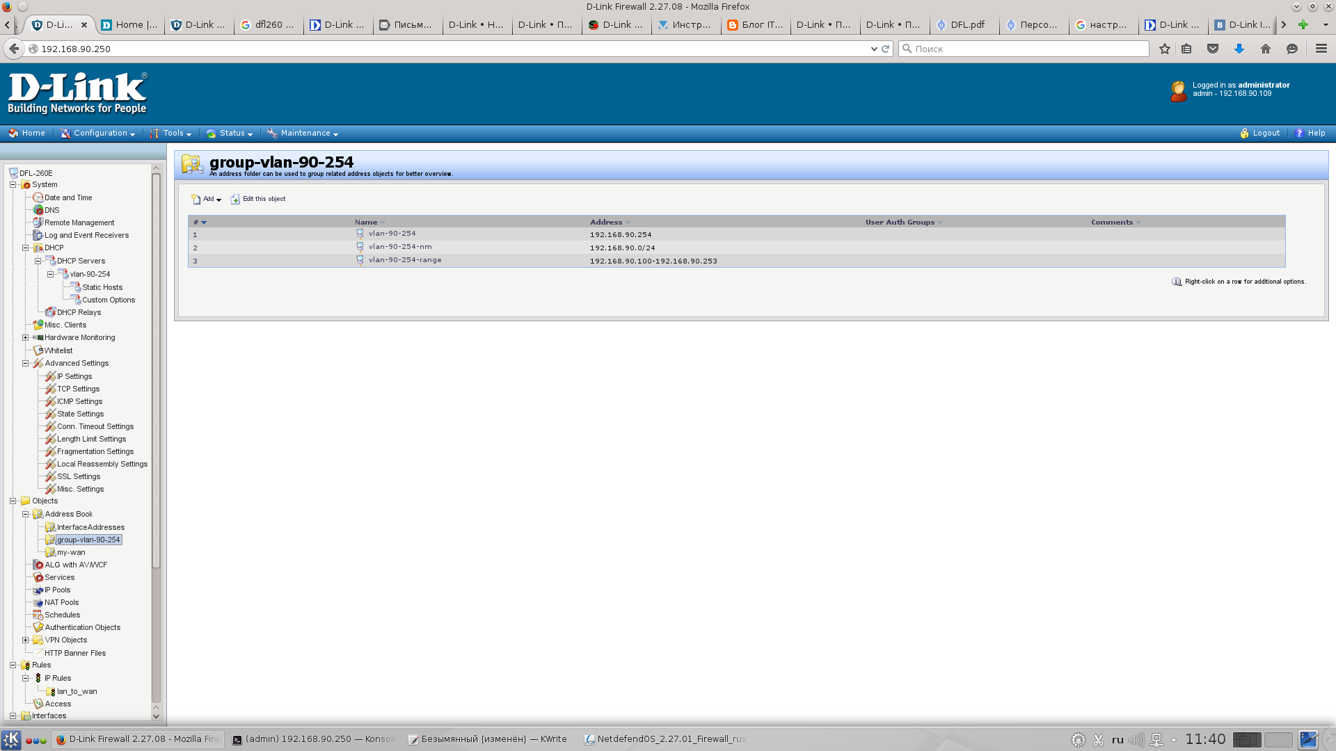The image size is (1336, 751).
Task: Collapse the Advanced Settings node
Action: click(x=26, y=364)
